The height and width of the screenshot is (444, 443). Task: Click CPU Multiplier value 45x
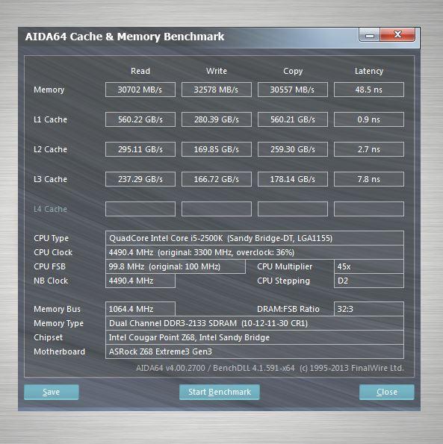369,266
